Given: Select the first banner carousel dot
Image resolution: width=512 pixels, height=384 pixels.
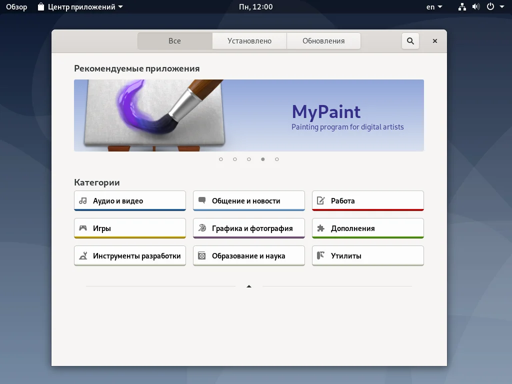Looking at the screenshot, I should [221, 159].
